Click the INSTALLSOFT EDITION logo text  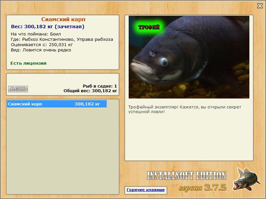pyautogui.click(x=187, y=175)
